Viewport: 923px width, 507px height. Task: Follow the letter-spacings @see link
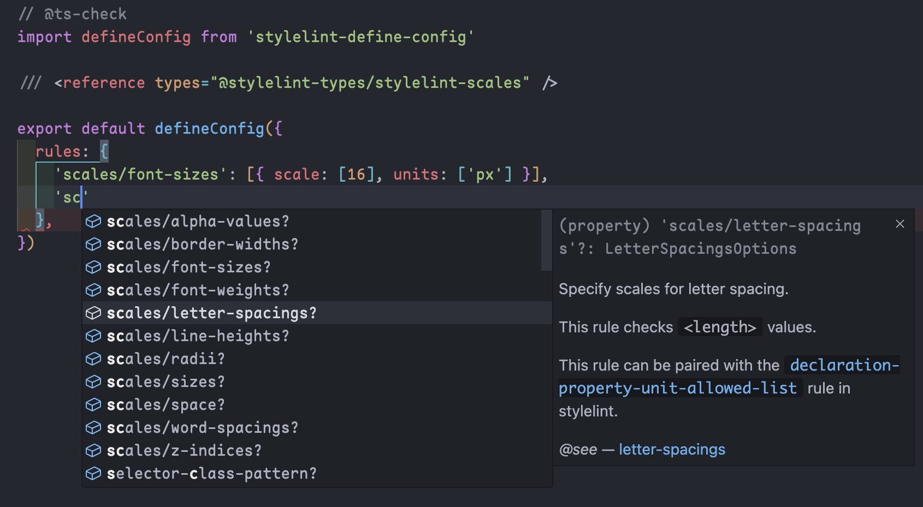tap(672, 449)
